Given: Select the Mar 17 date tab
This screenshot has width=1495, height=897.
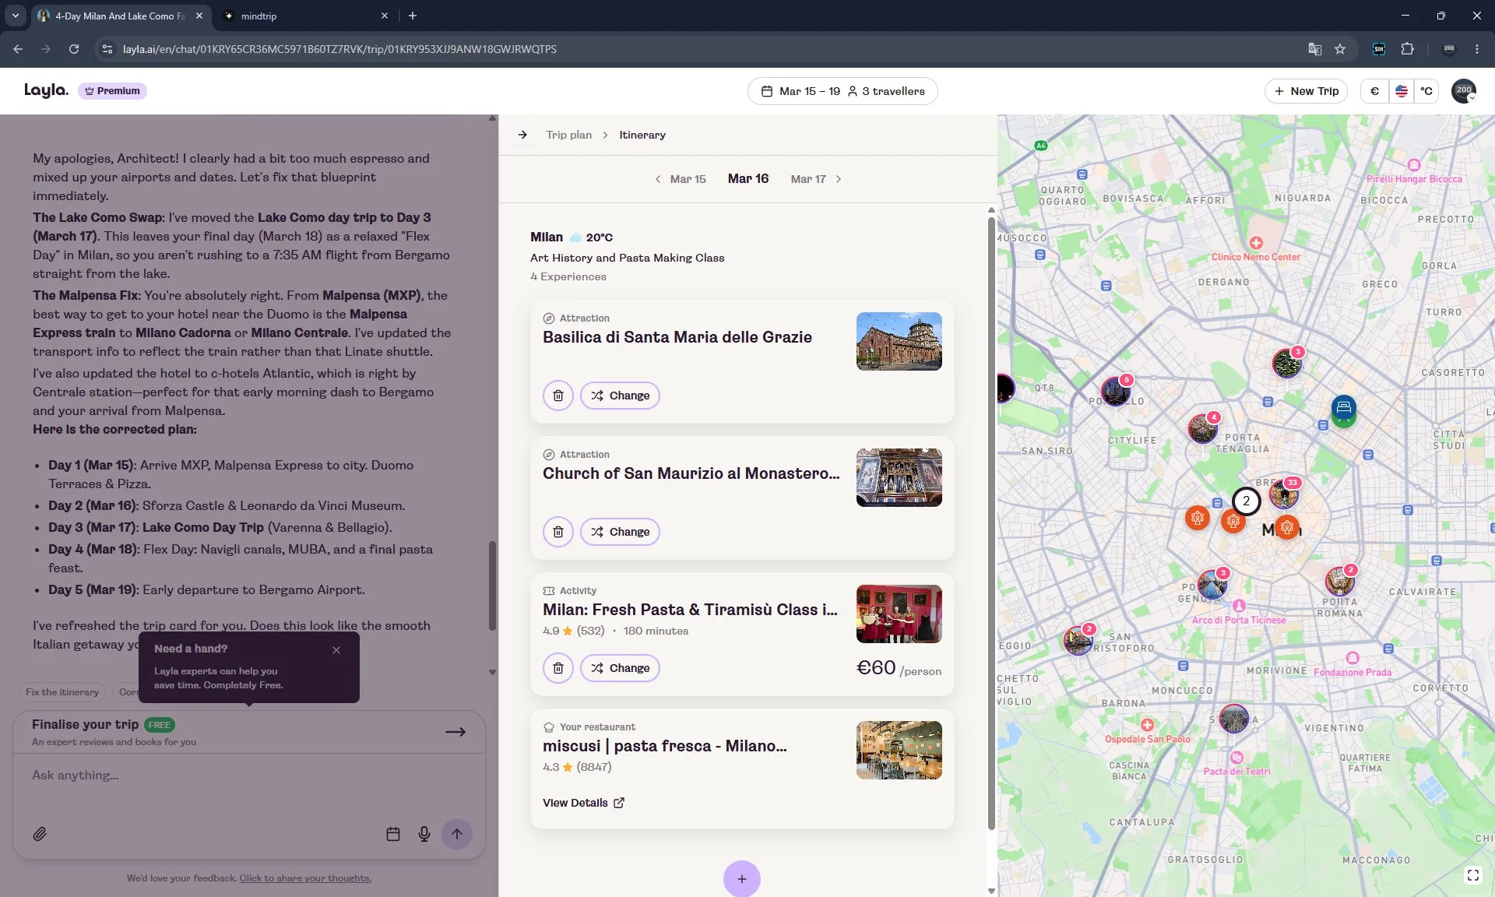Looking at the screenshot, I should pos(807,179).
